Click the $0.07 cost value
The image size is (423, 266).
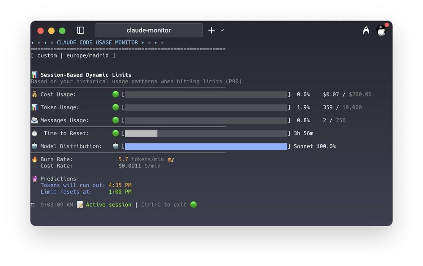331,94
